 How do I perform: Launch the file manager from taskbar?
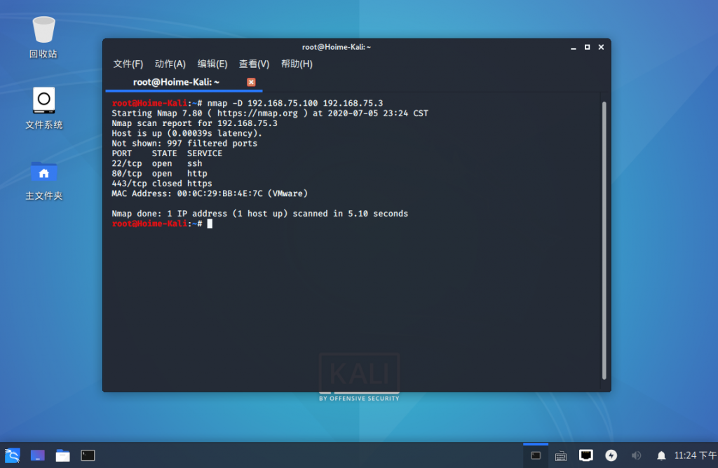(62, 455)
